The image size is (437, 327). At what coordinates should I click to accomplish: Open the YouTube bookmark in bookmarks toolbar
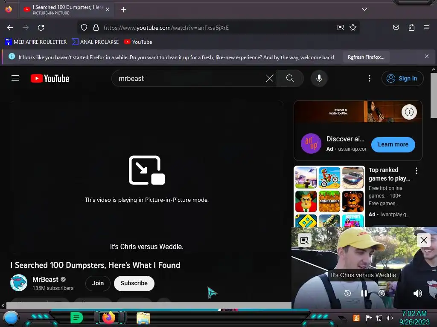tap(138, 42)
